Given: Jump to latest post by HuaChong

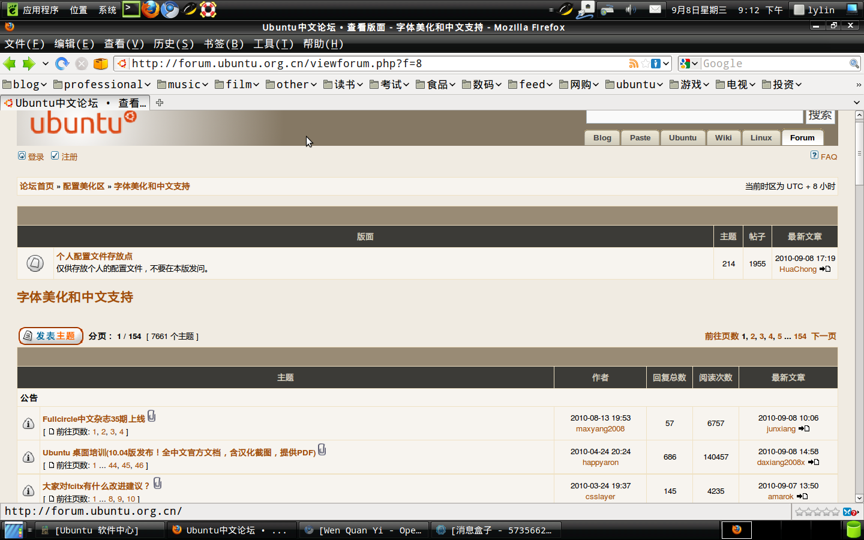Looking at the screenshot, I should tap(825, 269).
